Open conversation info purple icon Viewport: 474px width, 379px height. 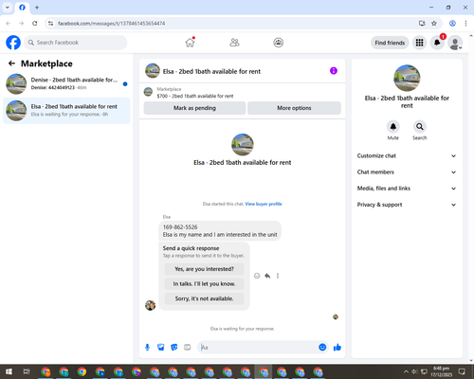point(334,71)
